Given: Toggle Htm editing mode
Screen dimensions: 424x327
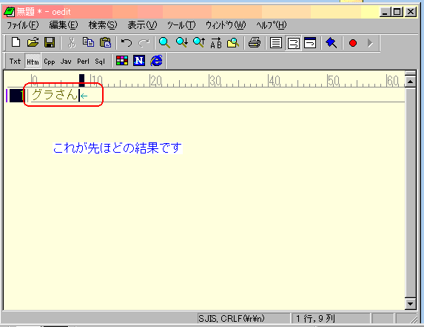Looking at the screenshot, I should [x=33, y=62].
